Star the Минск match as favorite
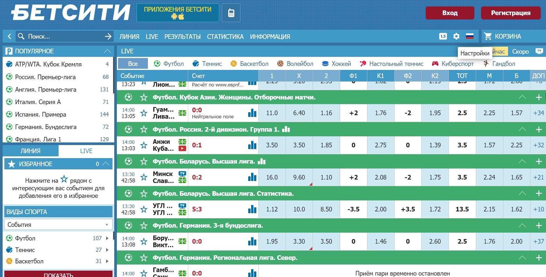The height and width of the screenshot is (277, 546). 144,177
